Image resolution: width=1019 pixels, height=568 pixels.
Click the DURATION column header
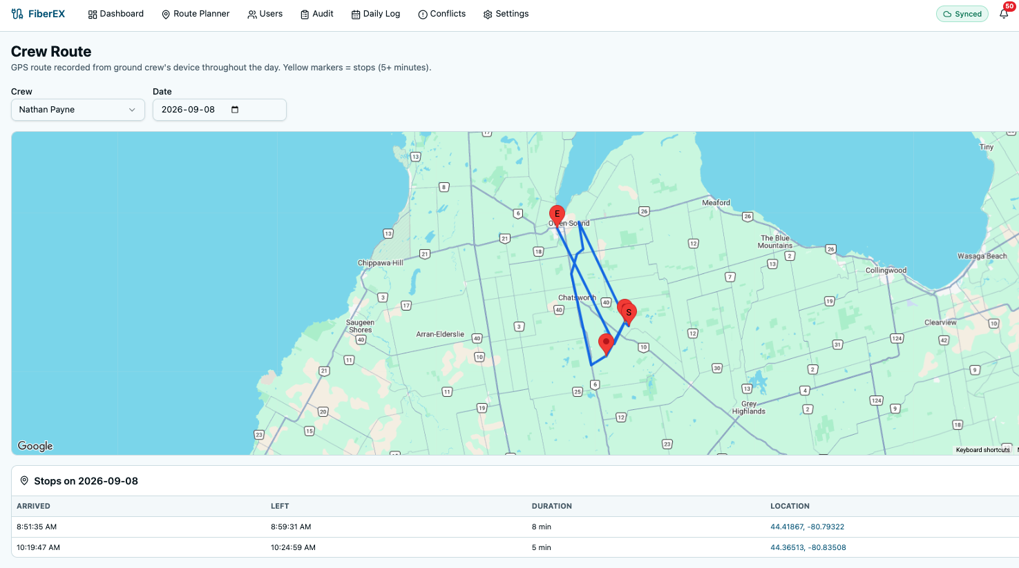click(x=552, y=506)
